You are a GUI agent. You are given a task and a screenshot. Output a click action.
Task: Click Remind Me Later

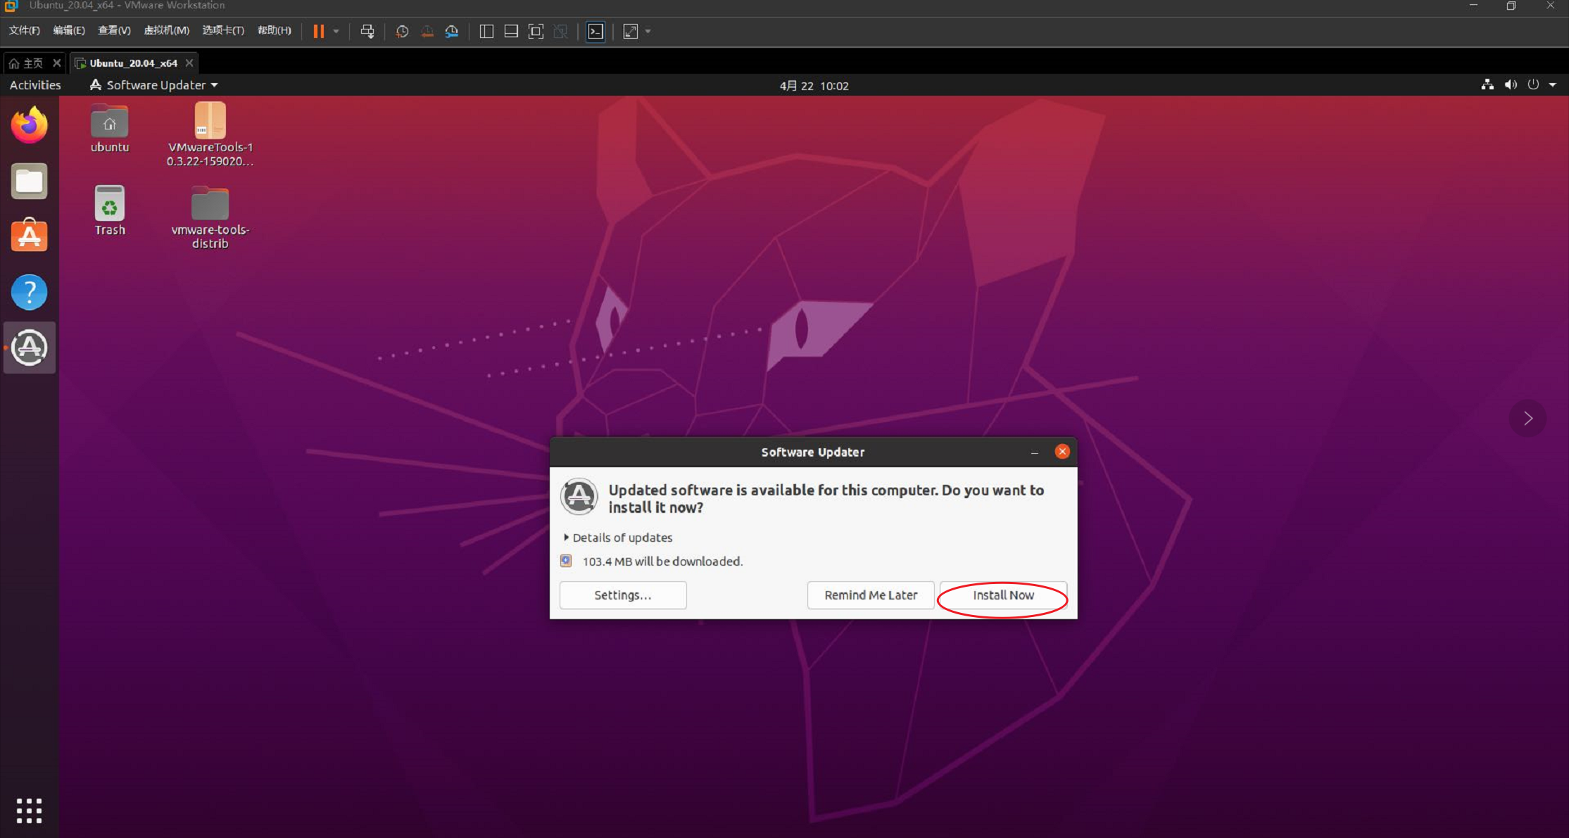[x=871, y=595]
